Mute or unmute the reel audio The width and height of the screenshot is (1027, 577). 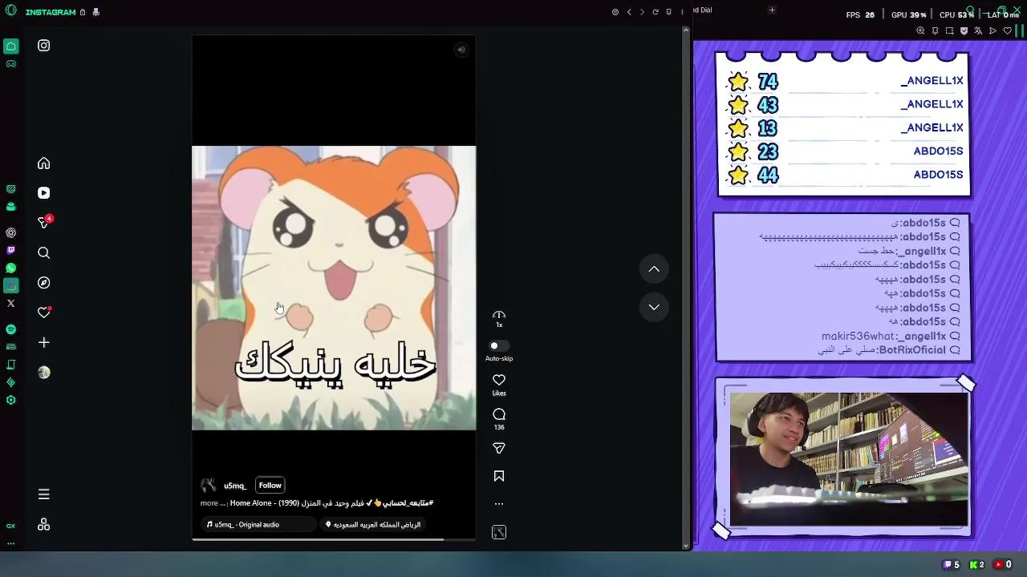coord(461,50)
